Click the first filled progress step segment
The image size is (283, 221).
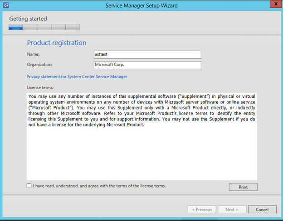[x=15, y=27]
